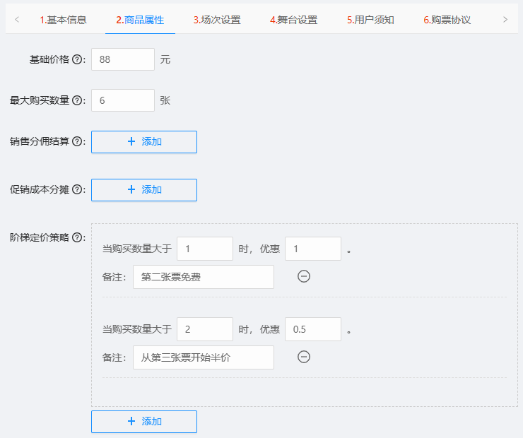The image size is (523, 438).
Task: Edit first tier 优惠 value field
Action: pos(313,249)
